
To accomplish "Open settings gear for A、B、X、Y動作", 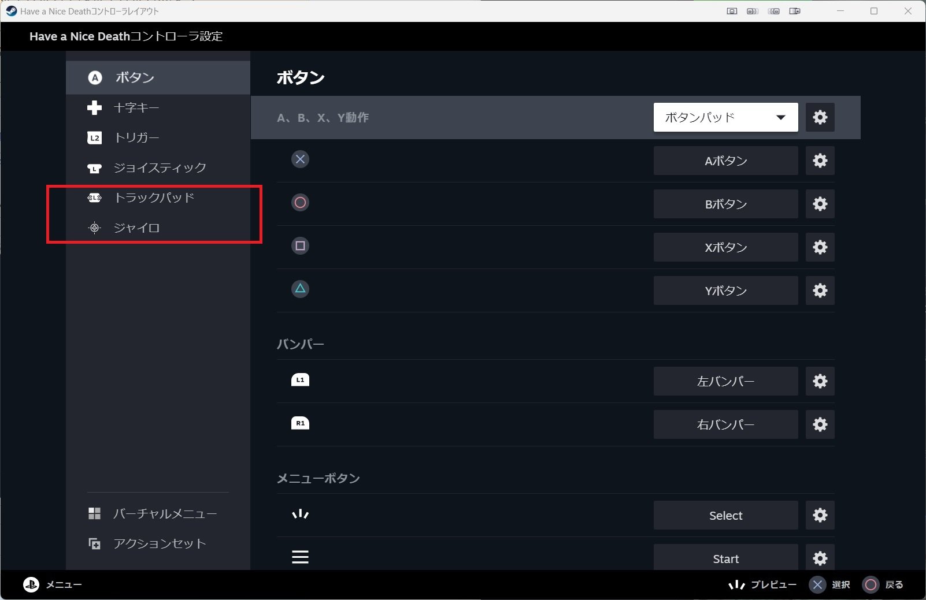I will pos(820,117).
